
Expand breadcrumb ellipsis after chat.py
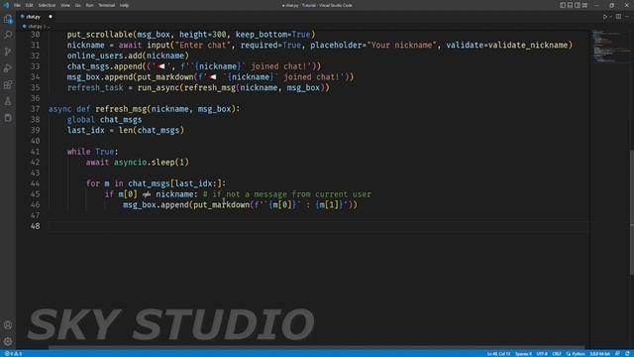(x=49, y=27)
